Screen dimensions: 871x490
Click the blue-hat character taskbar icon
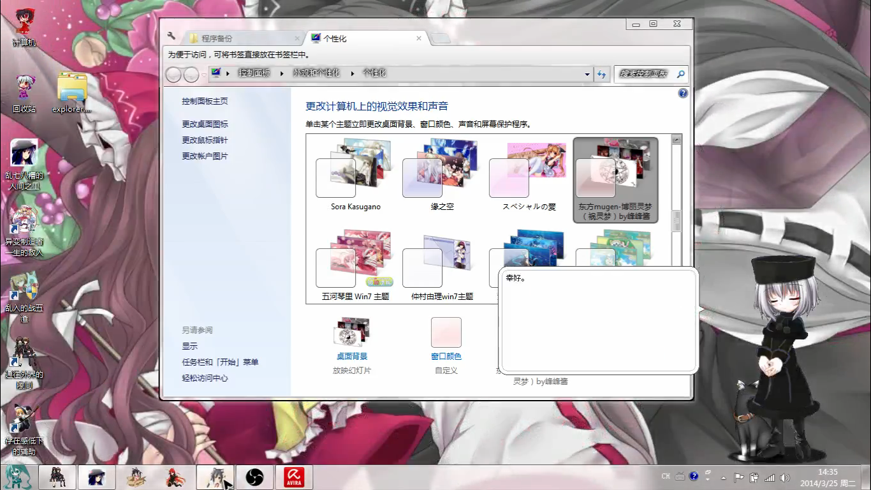pyautogui.click(x=97, y=477)
